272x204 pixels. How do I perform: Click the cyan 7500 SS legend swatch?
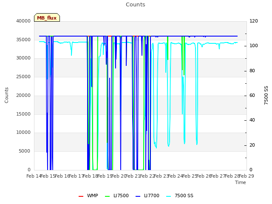click(x=168, y=196)
